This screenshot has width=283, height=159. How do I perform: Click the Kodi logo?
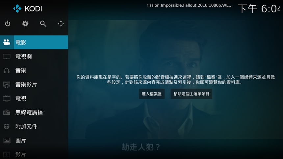[x=28, y=9]
